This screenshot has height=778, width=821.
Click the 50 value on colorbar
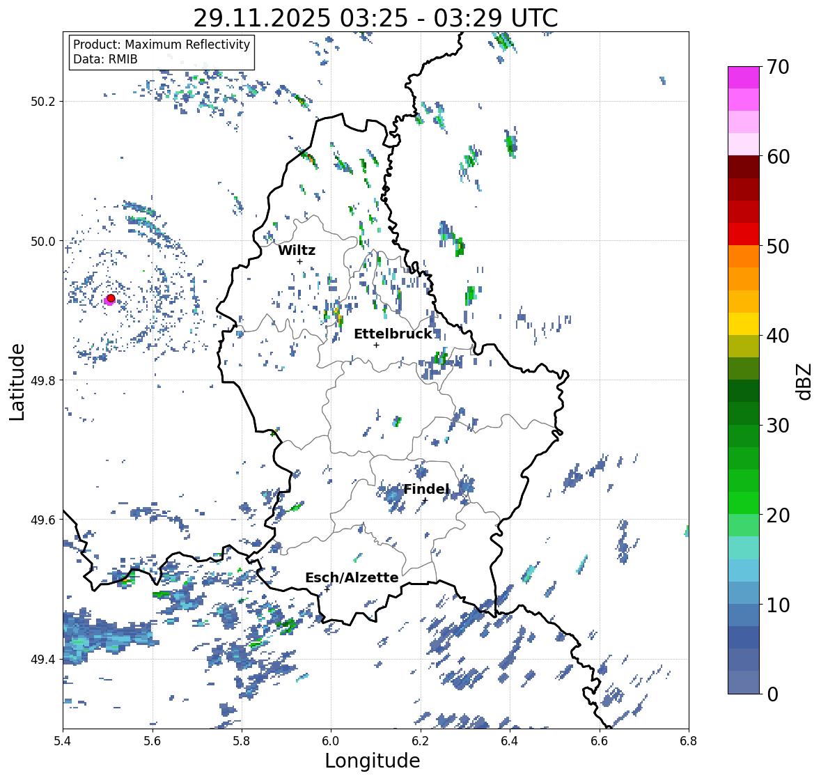pos(778,246)
